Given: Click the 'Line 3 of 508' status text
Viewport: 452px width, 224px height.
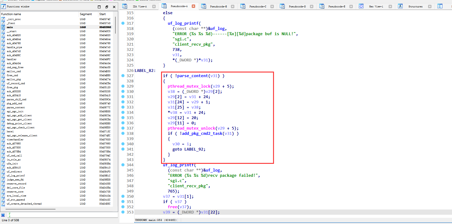Looking at the screenshot, I should pyautogui.click(x=10, y=220).
